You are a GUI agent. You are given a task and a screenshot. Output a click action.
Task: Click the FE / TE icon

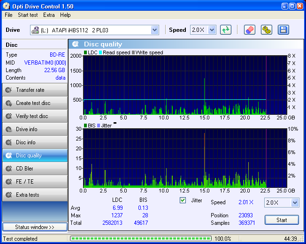click(8, 182)
